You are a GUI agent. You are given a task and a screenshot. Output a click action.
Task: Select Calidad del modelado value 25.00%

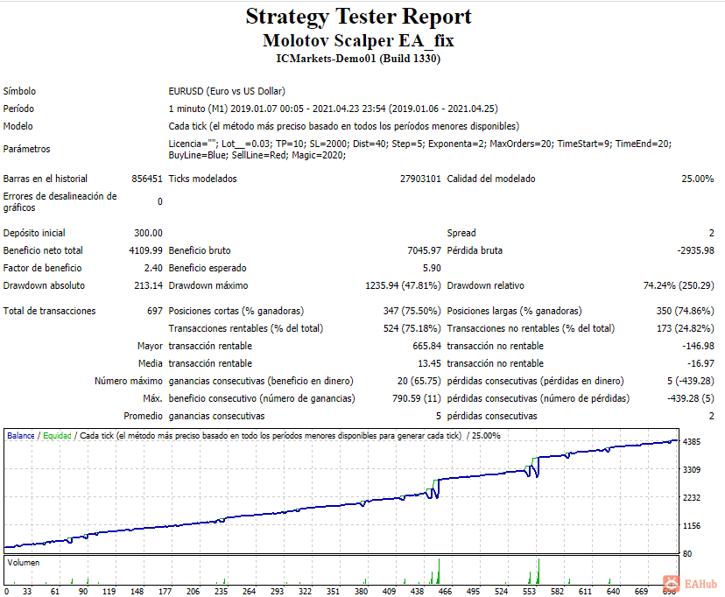pos(697,179)
